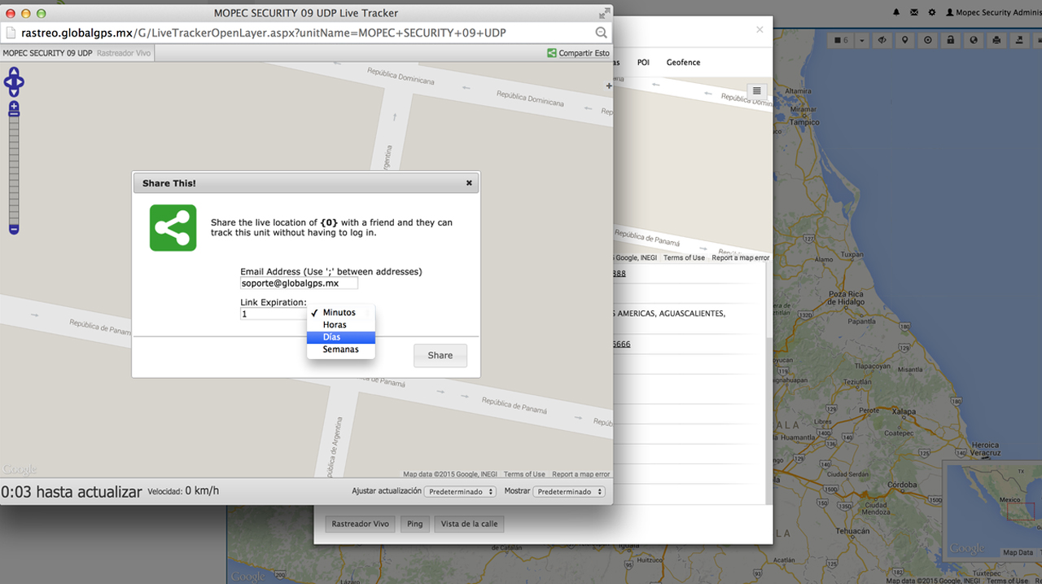Viewport: 1042px width, 584px height.
Task: Switch to the Geofence tab
Action: click(x=683, y=63)
